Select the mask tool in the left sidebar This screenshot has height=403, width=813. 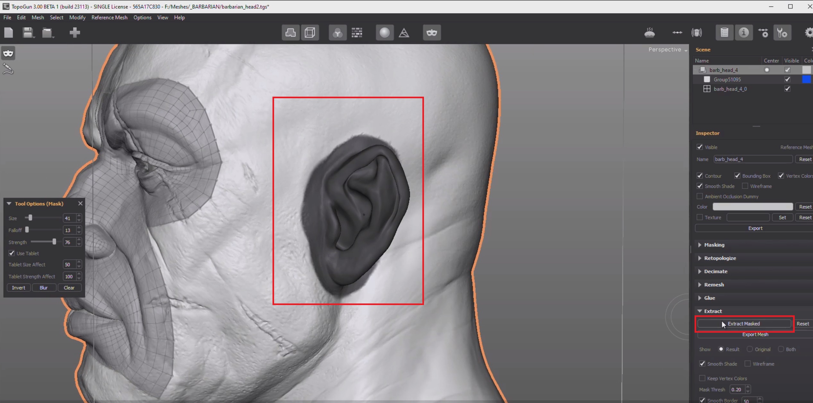click(x=8, y=53)
